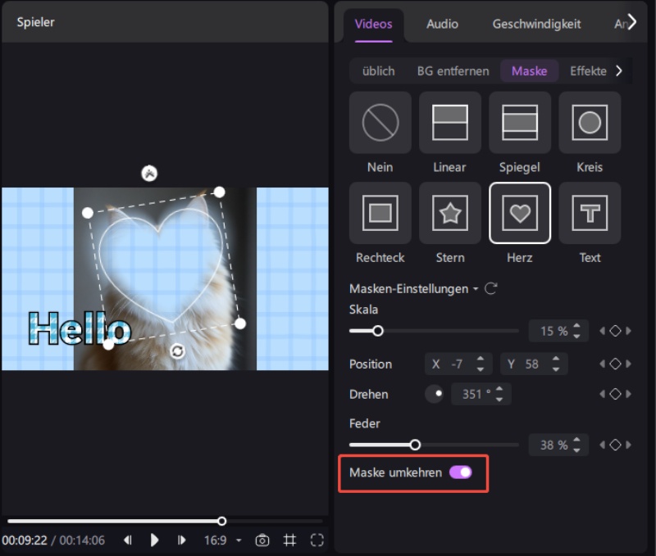Viewport: 656px width, 556px height.
Task: Choose the Stern mask shape
Action: (x=450, y=213)
